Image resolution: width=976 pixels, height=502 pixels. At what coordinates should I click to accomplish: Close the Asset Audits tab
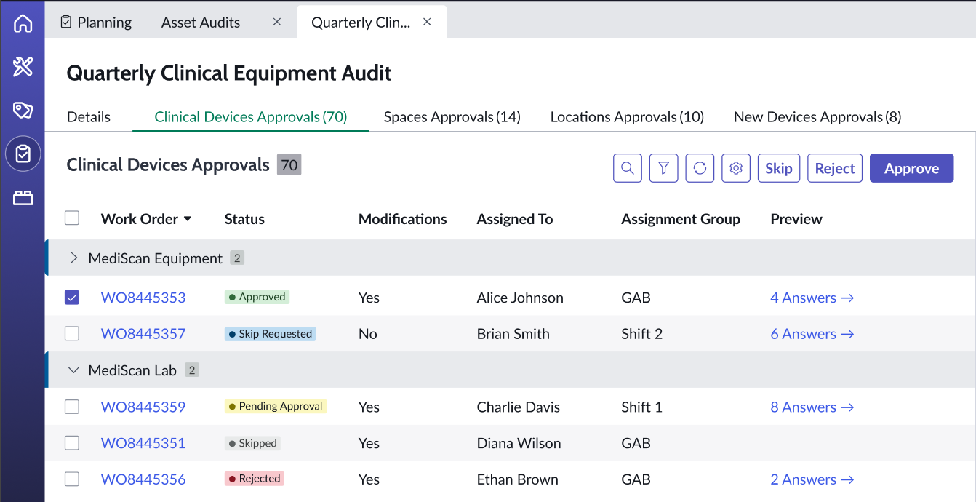[x=277, y=22]
